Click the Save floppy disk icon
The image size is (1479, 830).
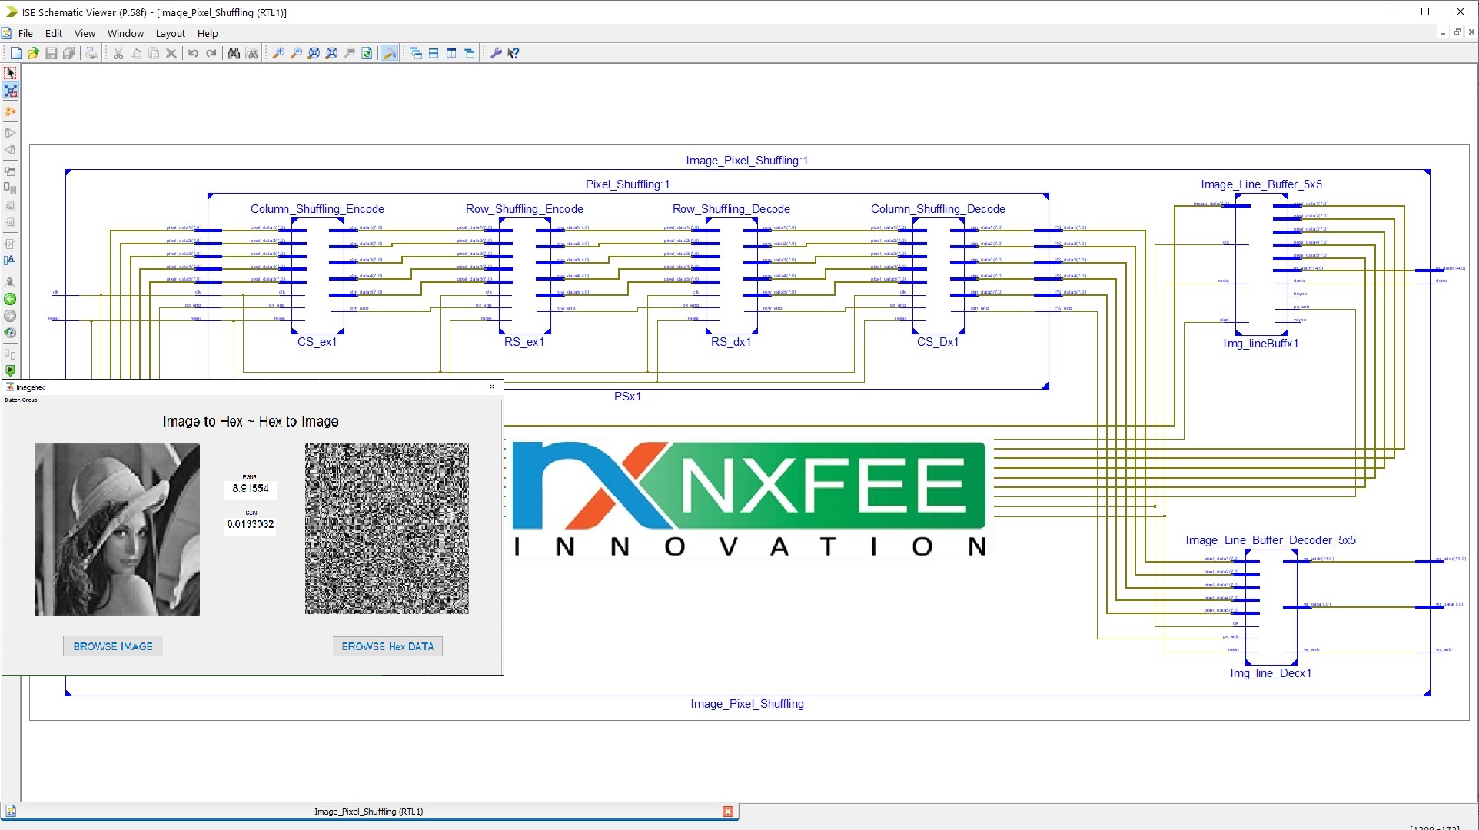pos(51,53)
